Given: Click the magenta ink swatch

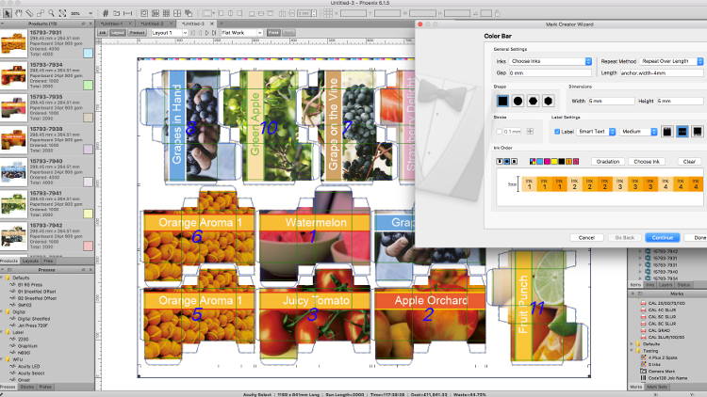Looking at the screenshot, I should 547,161.
